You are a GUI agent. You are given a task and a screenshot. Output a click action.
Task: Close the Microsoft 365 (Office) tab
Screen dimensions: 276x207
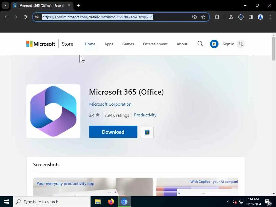point(69,5)
